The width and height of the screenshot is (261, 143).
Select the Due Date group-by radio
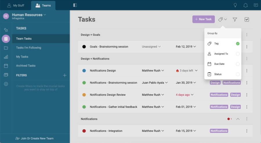click(238, 64)
